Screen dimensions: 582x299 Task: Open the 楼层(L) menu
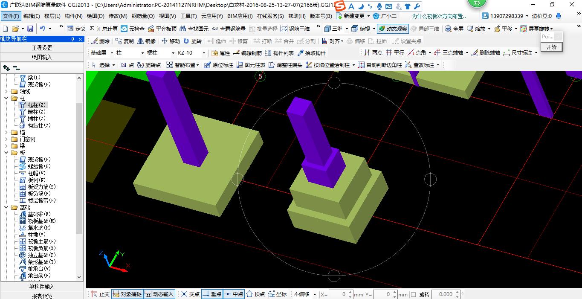pos(52,16)
